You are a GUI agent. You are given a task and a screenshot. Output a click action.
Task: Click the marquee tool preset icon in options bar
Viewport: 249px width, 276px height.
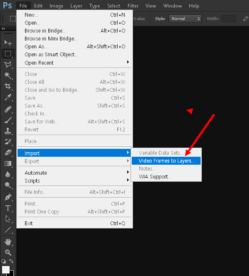tap(13, 18)
